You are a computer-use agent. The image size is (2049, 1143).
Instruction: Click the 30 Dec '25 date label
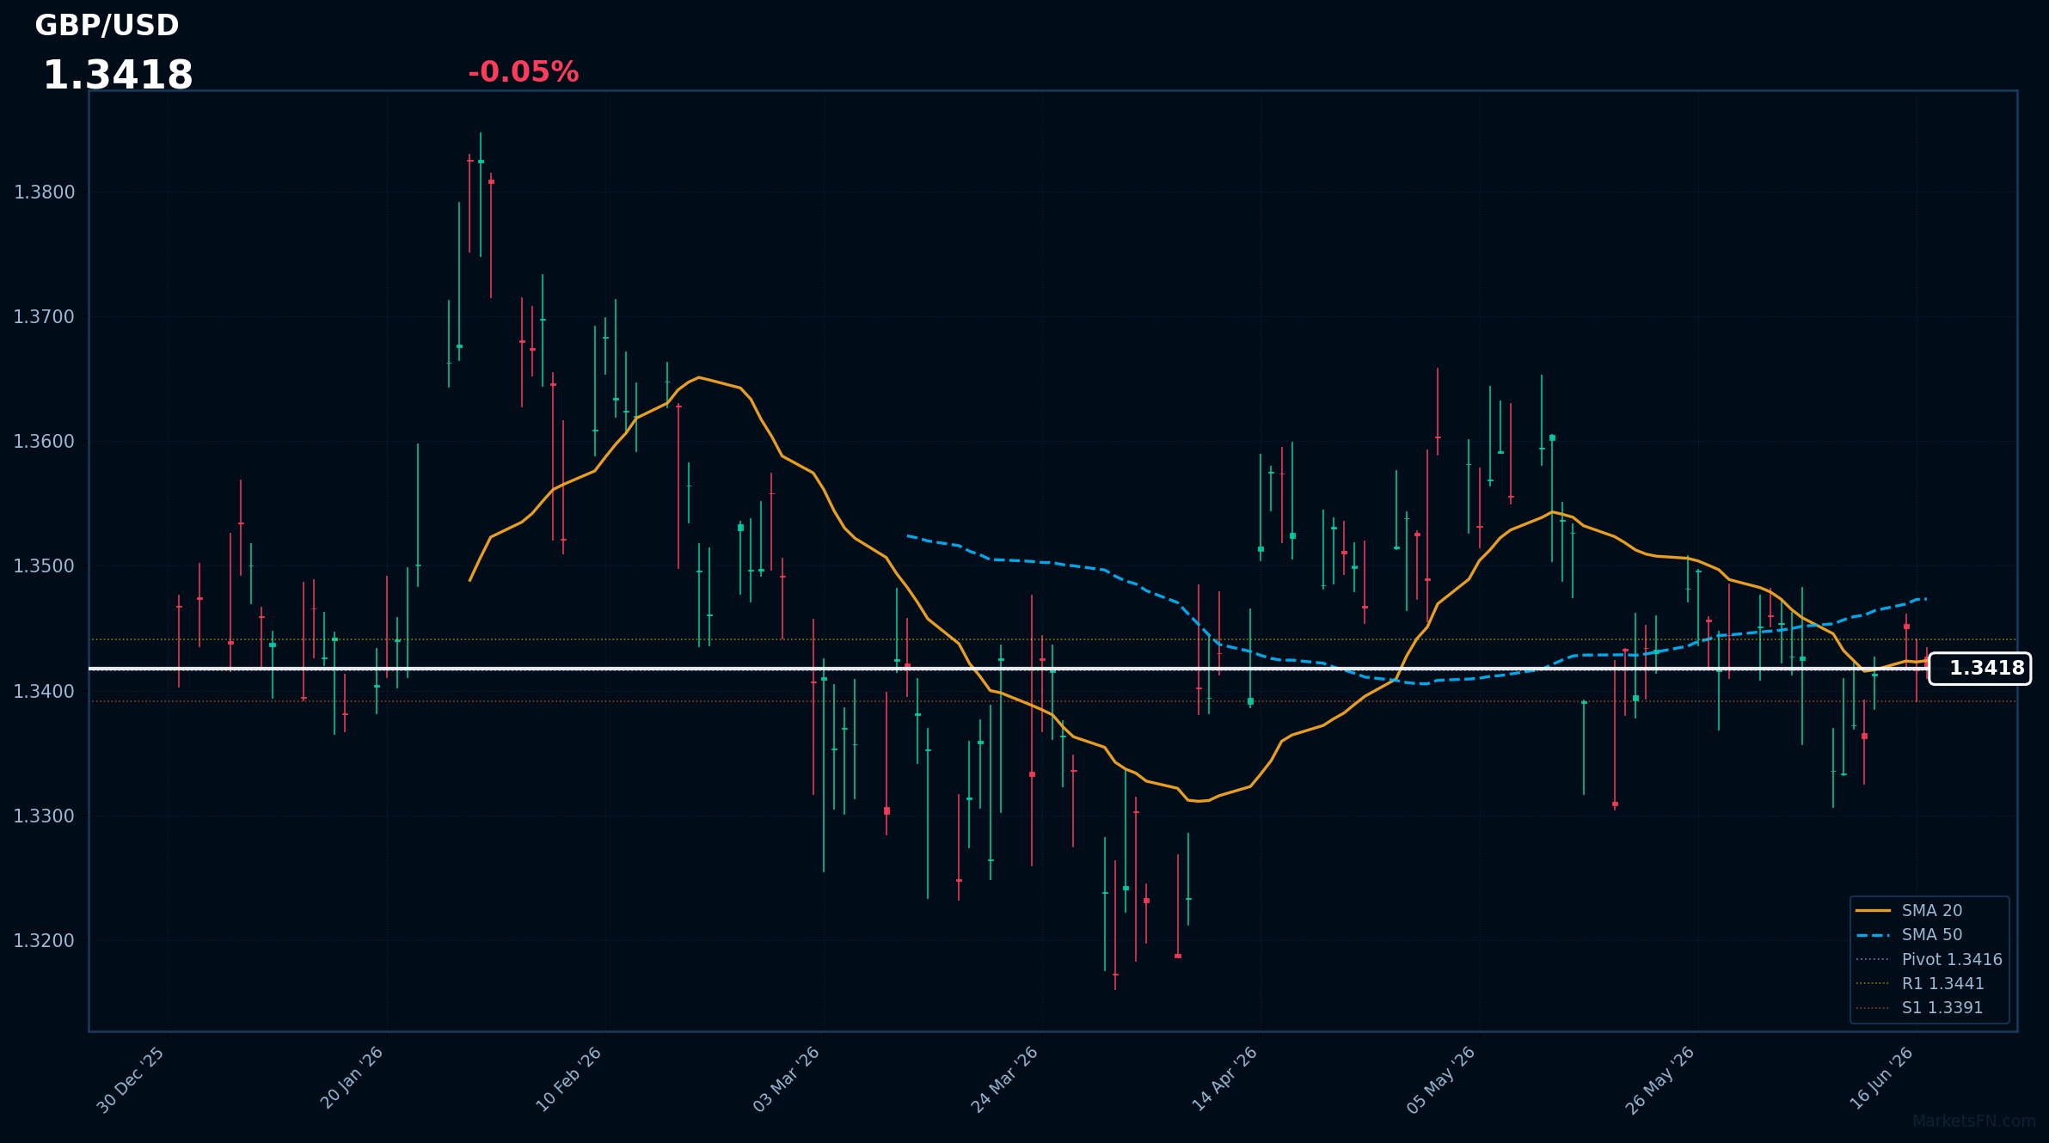point(131,1080)
